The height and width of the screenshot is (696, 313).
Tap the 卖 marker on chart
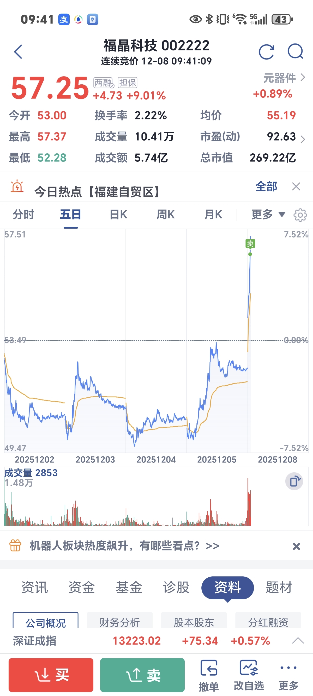[x=250, y=244]
